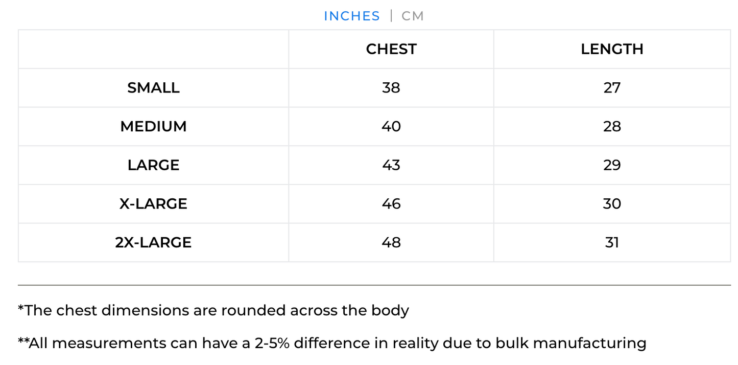738x365 pixels.
Task: Select the X-LARGE size row label
Action: tap(153, 204)
